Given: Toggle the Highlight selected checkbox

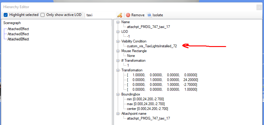Looking at the screenshot, I should point(5,15).
